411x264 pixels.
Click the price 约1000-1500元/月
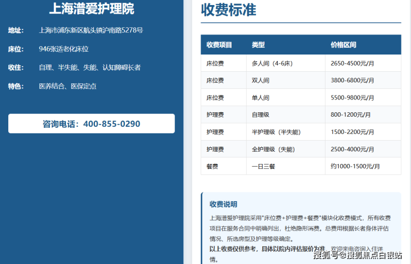coord(355,166)
